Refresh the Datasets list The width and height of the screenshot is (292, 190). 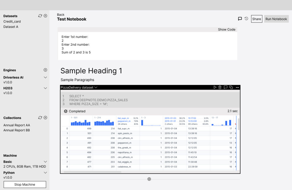[40, 16]
